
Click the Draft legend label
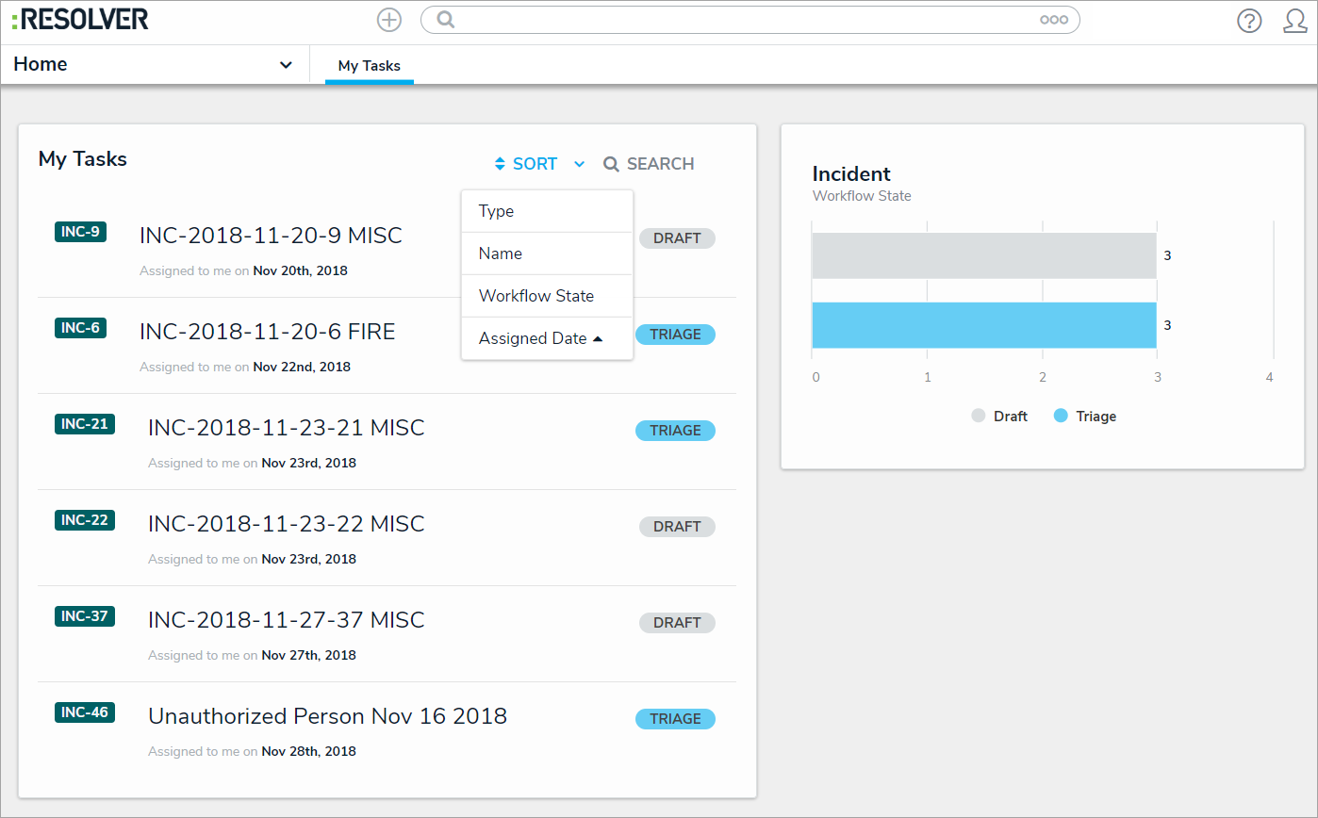coord(1011,417)
